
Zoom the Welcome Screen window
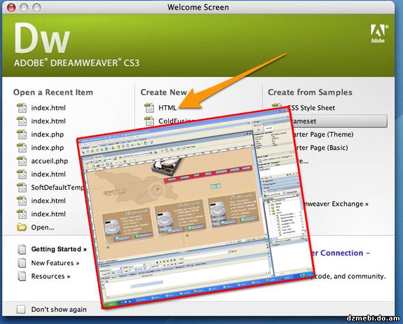[36, 8]
